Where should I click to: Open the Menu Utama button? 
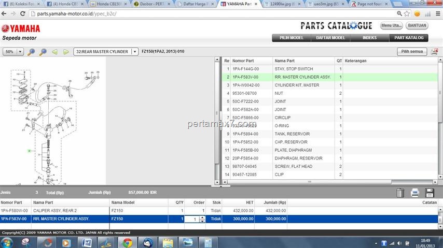pyautogui.click(x=391, y=25)
